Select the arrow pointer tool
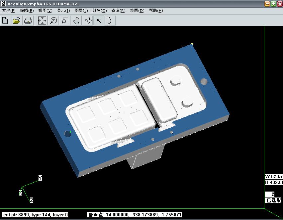 [x=99, y=20]
